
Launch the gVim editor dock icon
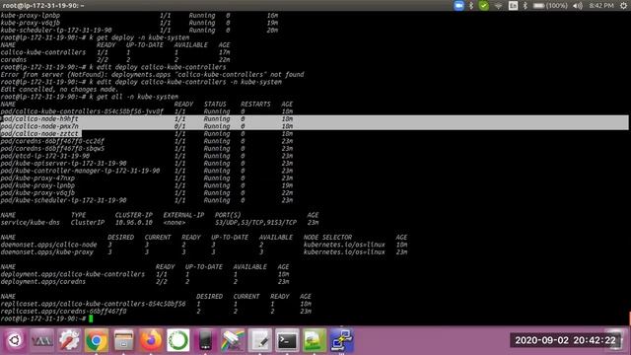pos(41,340)
